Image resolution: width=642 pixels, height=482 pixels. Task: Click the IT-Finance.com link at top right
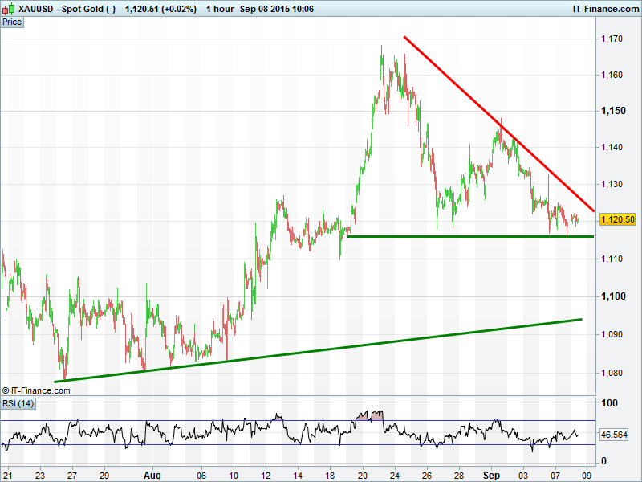pyautogui.click(x=604, y=9)
